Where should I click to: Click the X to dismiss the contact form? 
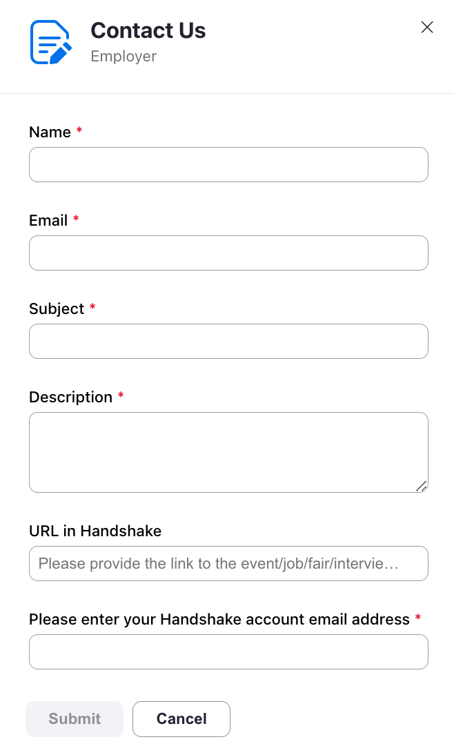click(427, 27)
